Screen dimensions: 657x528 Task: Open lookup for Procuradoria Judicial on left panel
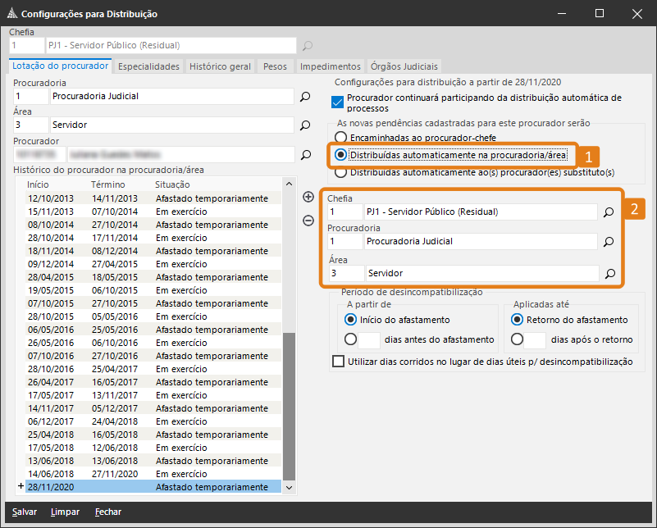point(305,97)
